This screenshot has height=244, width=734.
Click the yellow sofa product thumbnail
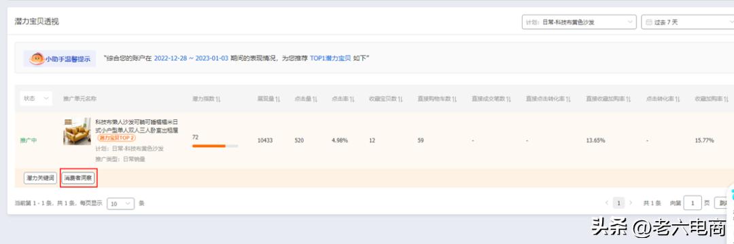pos(77,131)
